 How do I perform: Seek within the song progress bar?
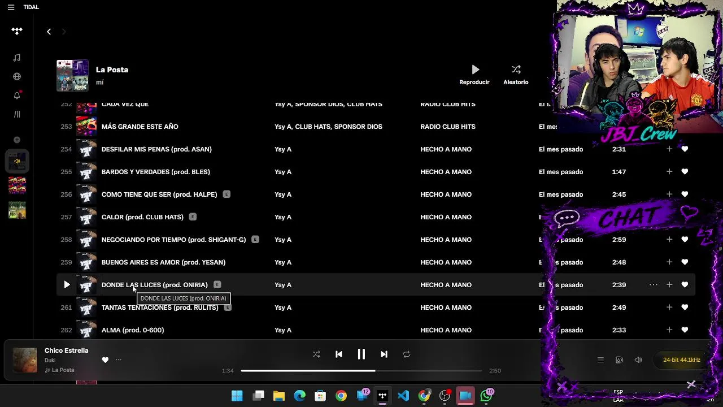pos(361,371)
